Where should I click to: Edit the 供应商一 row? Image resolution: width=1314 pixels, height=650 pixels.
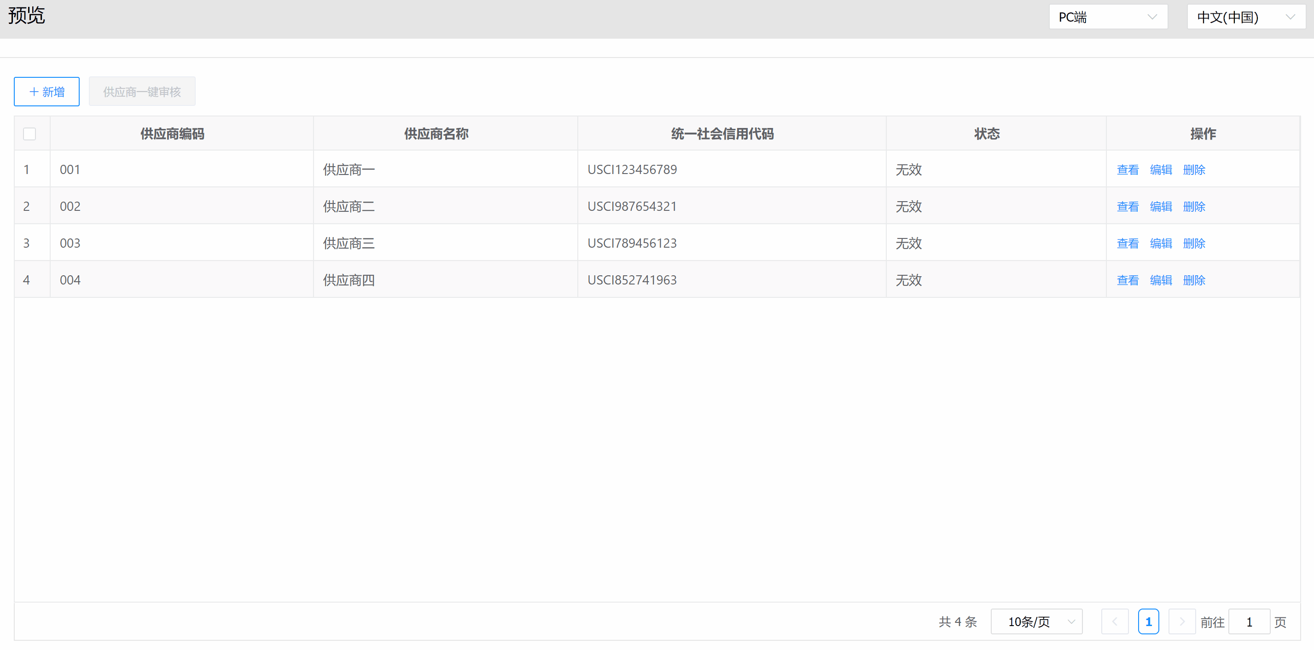1161,170
